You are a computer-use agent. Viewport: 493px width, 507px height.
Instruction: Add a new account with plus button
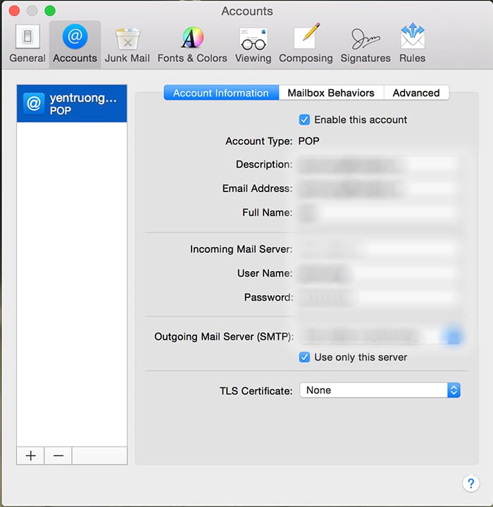30,456
